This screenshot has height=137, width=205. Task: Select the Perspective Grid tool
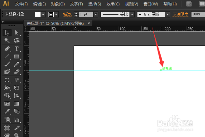[x=17, y=96]
